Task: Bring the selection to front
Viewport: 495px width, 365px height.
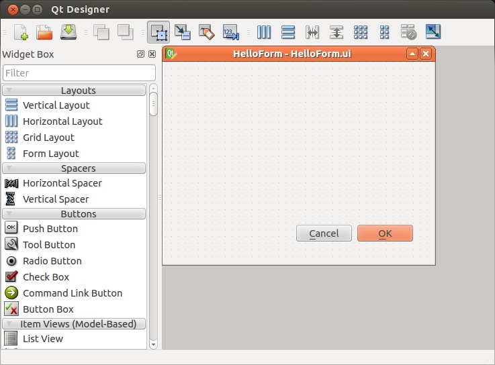Action: point(126,32)
